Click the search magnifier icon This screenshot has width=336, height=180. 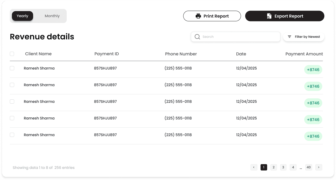198,37
